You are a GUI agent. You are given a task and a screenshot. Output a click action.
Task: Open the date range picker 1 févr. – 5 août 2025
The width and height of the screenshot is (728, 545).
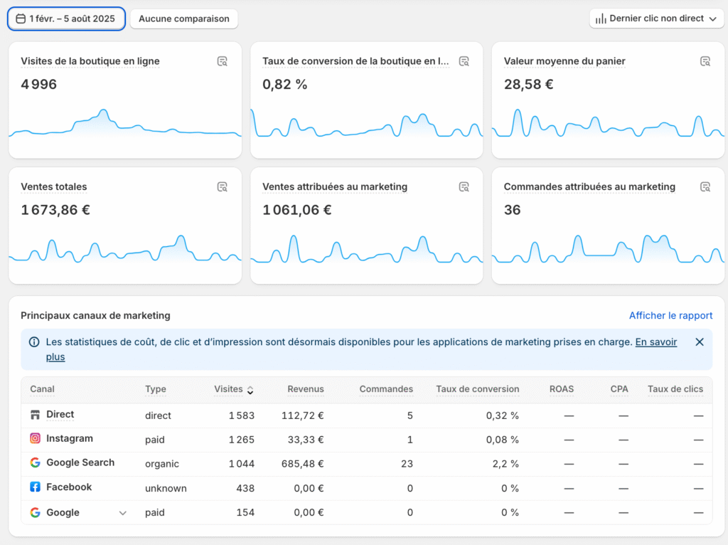point(66,18)
